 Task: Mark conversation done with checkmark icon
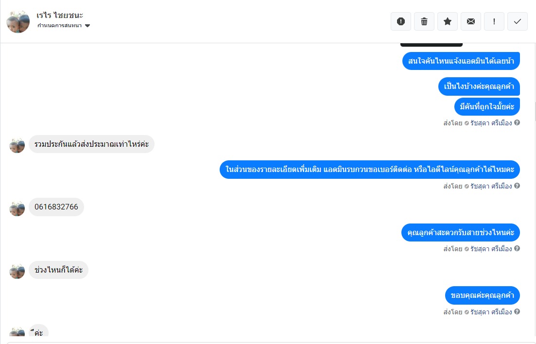518,21
